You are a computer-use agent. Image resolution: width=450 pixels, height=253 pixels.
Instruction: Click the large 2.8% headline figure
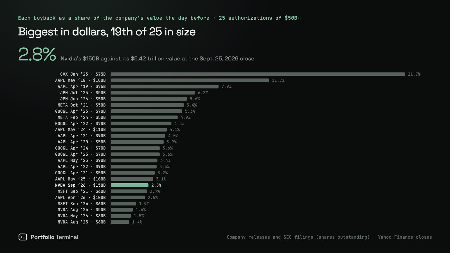point(37,54)
